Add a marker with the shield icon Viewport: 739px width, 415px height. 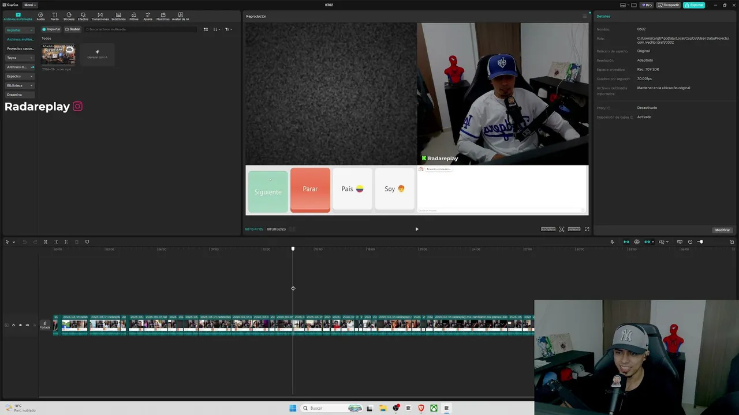(x=87, y=242)
